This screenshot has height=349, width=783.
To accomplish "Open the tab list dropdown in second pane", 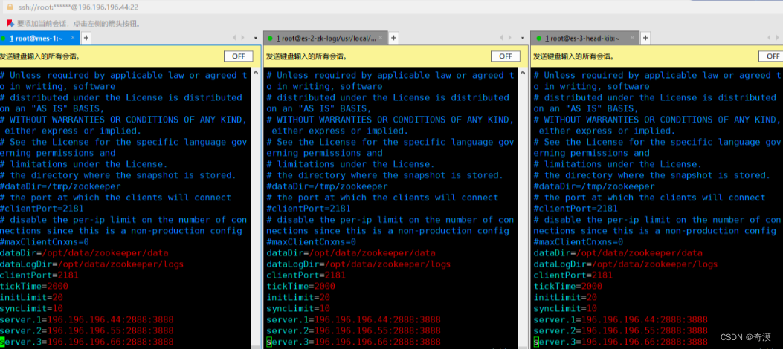I will pyautogui.click(x=523, y=38).
